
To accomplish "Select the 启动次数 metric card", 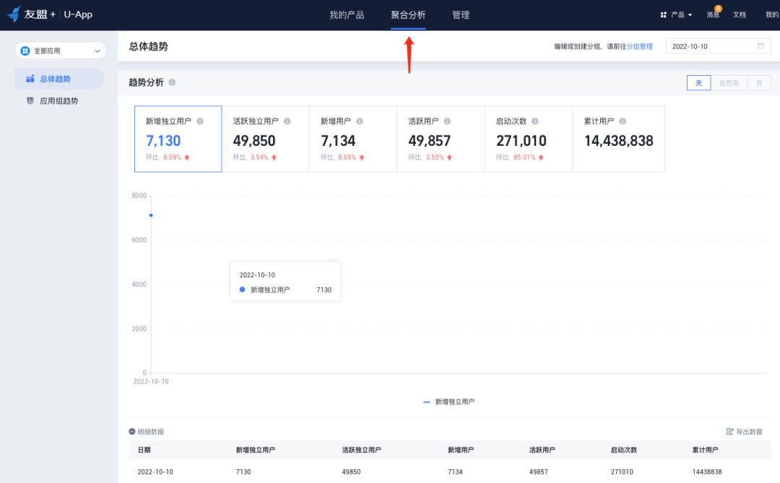I will point(528,139).
